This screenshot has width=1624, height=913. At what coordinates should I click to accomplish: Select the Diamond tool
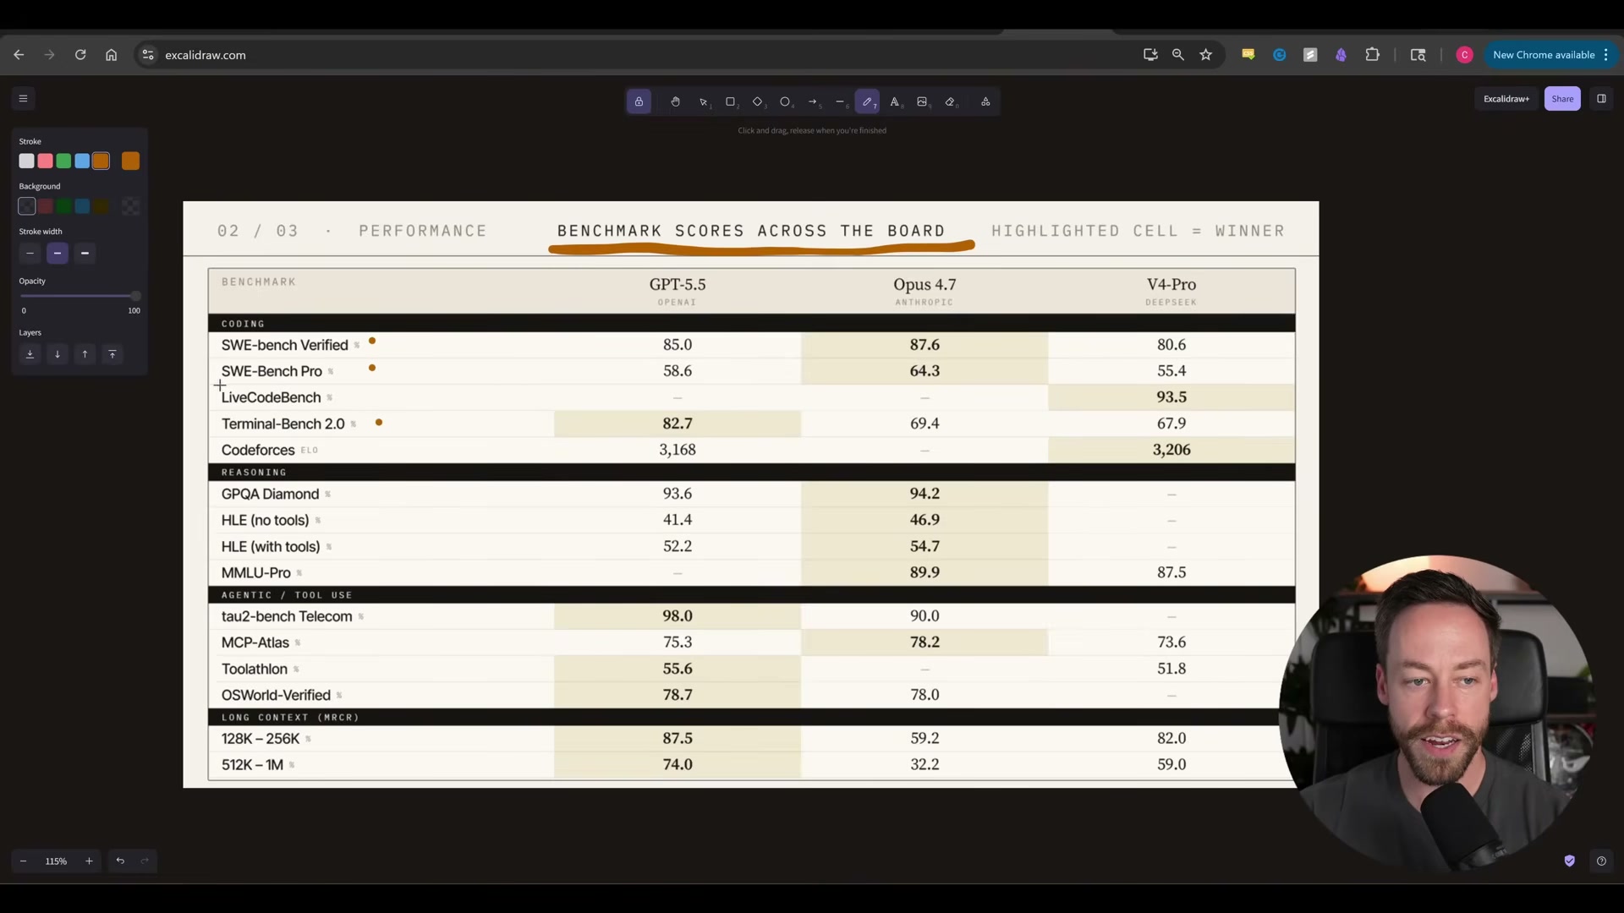coord(758,101)
